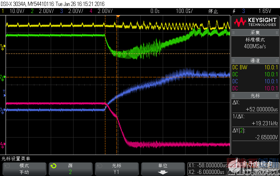
Task: Open the 光标 cursor panel header
Action: [255, 96]
